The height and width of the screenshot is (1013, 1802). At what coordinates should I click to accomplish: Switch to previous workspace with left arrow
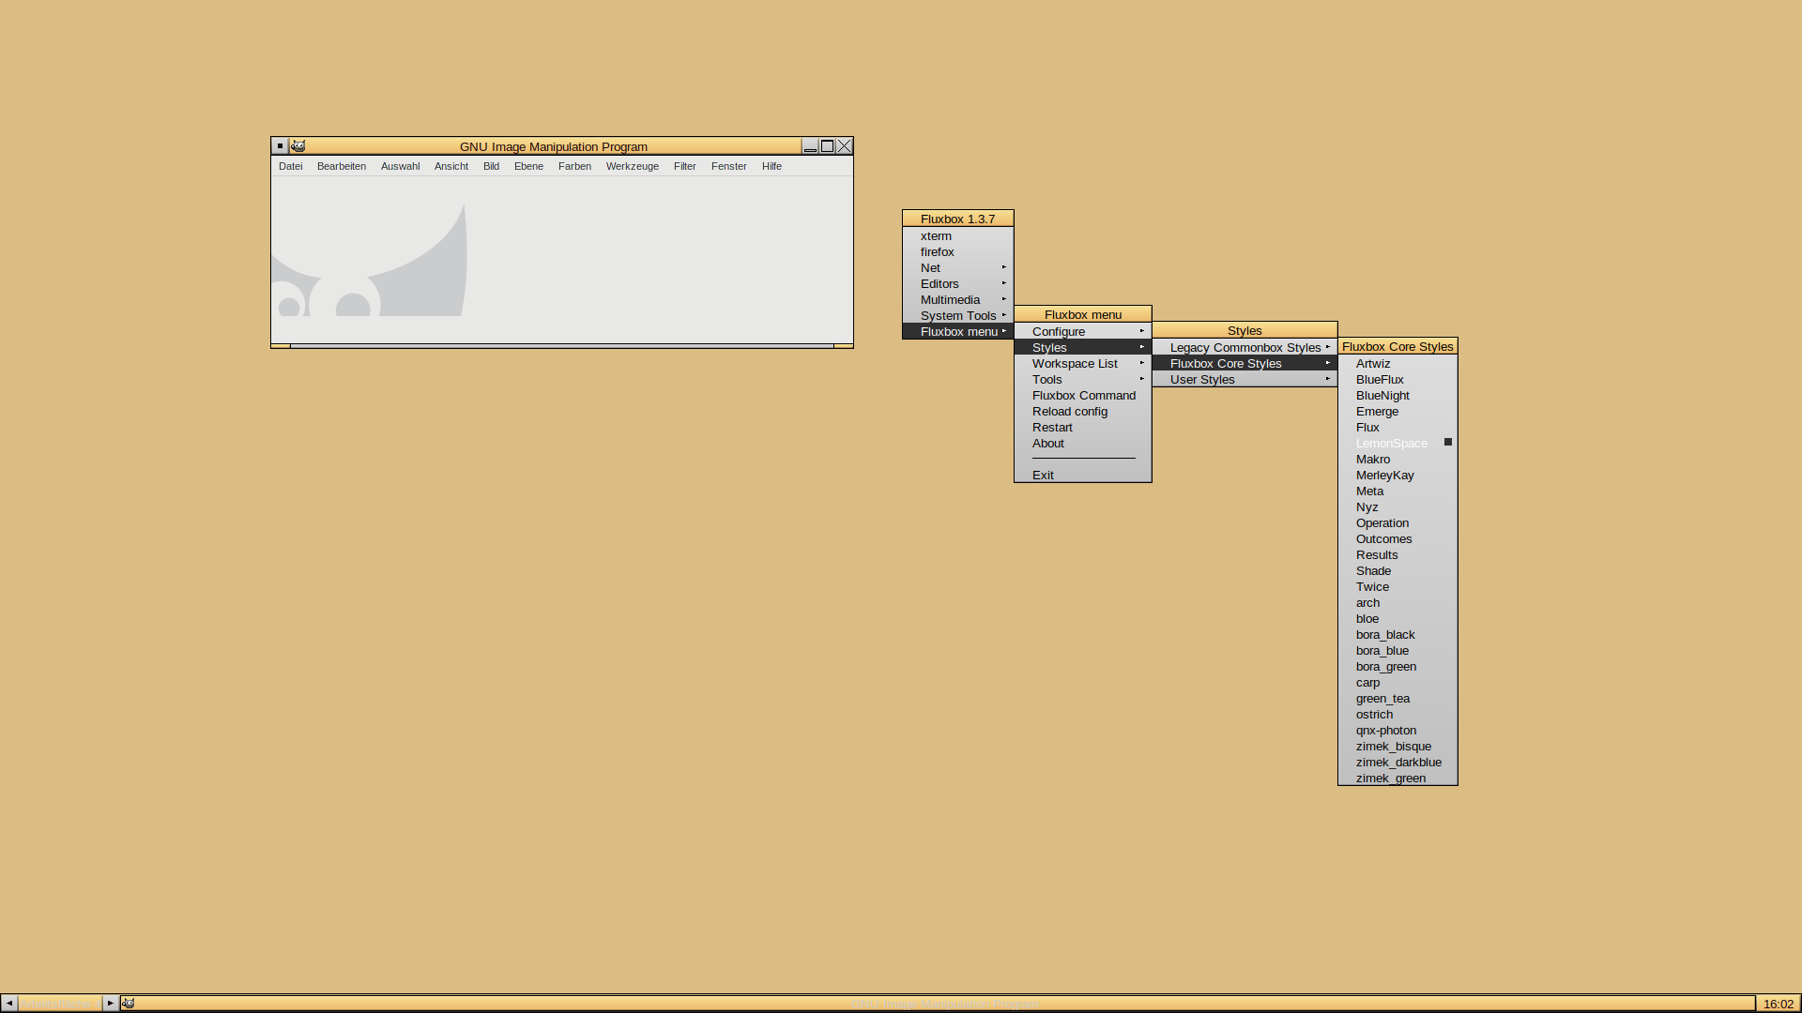[x=9, y=1003]
